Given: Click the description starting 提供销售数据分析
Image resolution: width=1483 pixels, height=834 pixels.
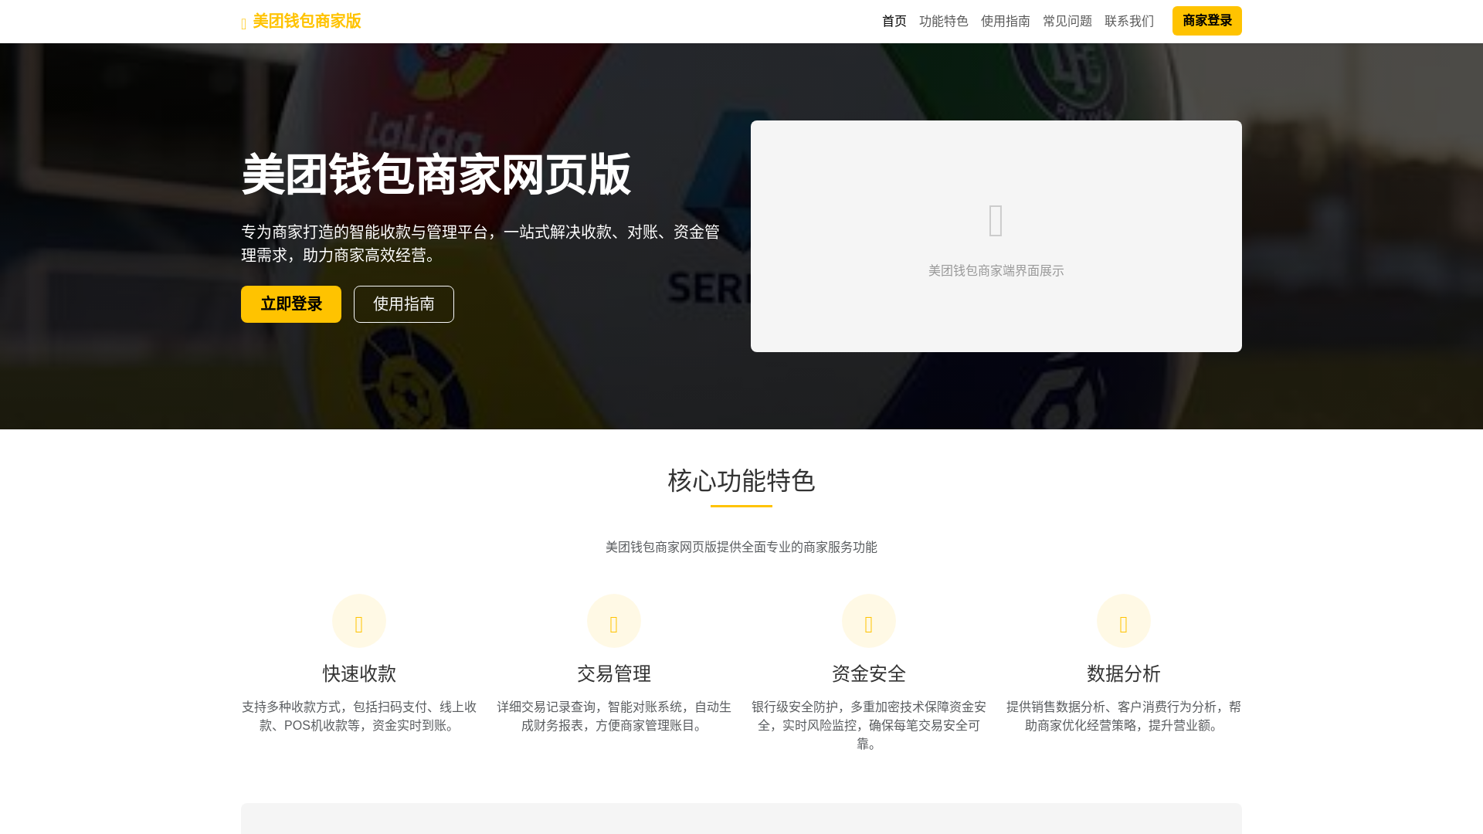Looking at the screenshot, I should [x=1124, y=717].
